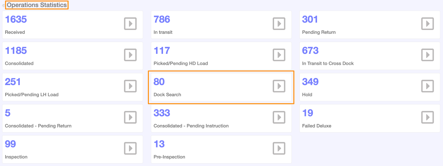Click the Consolidated - Pending Instruction arrow
Image resolution: width=443 pixels, height=166 pixels.
pos(279,117)
